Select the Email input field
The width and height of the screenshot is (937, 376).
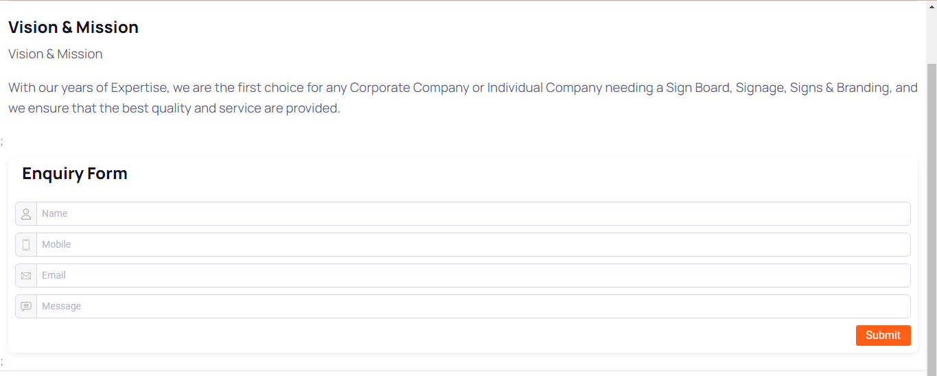[473, 276]
